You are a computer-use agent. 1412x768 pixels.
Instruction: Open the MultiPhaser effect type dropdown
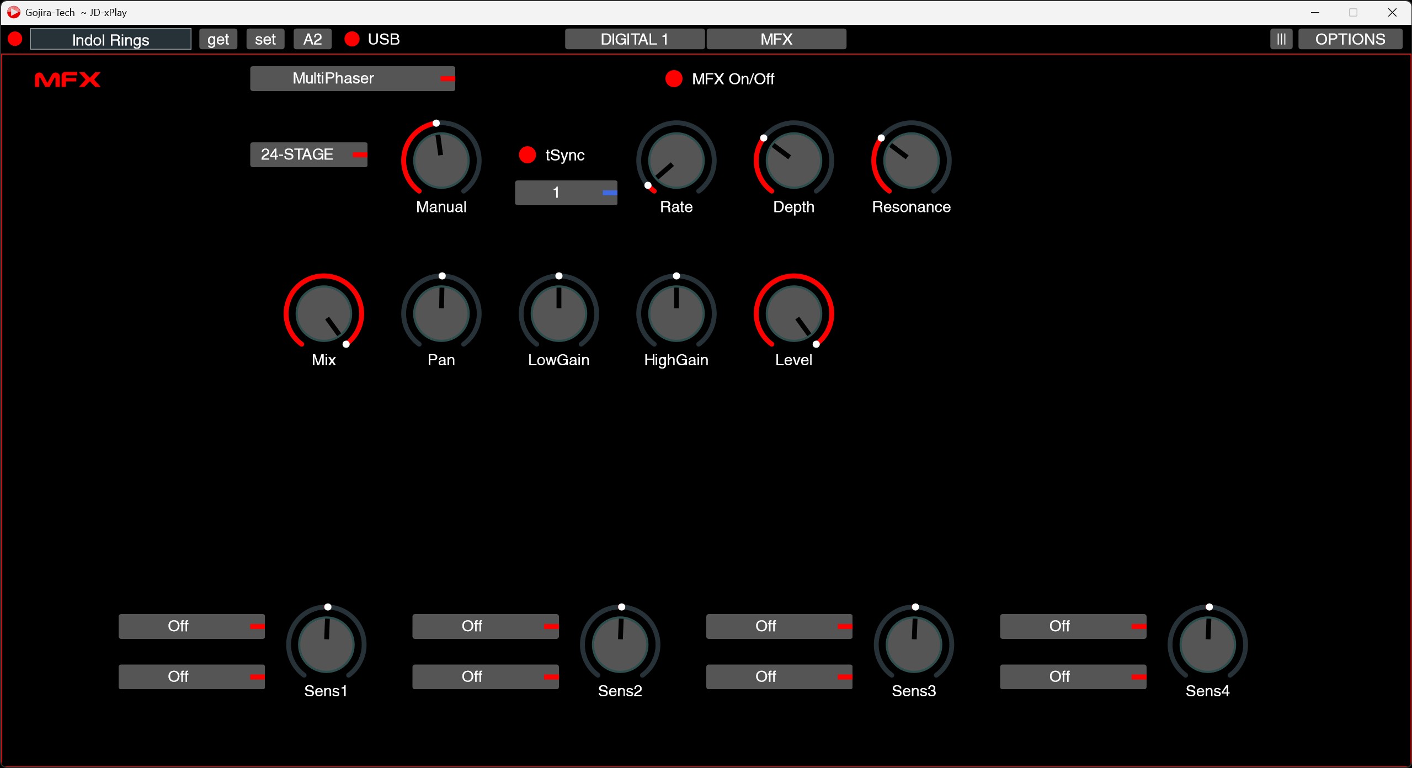pyautogui.click(x=353, y=78)
